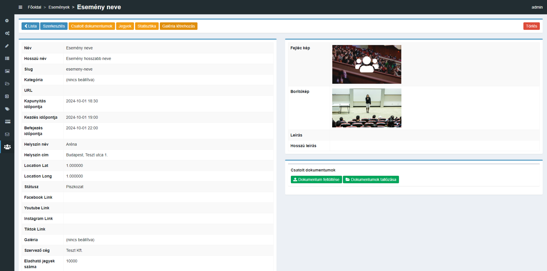This screenshot has width=547, height=271.
Task: Click the tags icon in sidebar
Action: pos(7,109)
